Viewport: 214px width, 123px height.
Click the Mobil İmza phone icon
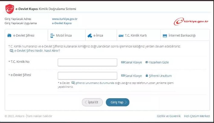click(53, 35)
